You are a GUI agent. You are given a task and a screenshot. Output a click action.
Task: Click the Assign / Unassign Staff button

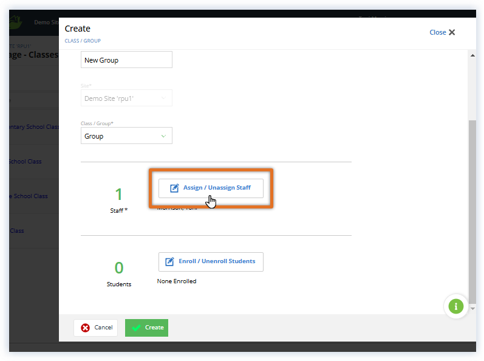coord(211,188)
